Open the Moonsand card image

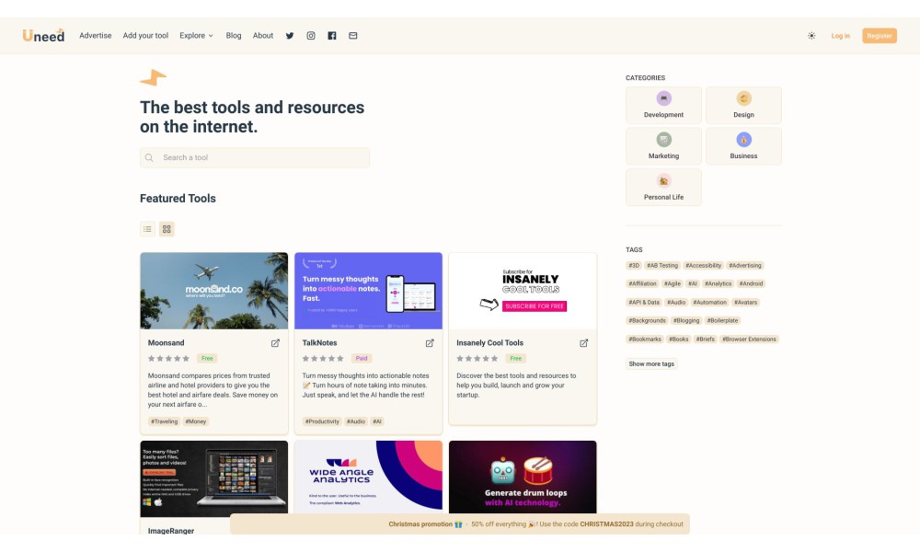click(214, 291)
